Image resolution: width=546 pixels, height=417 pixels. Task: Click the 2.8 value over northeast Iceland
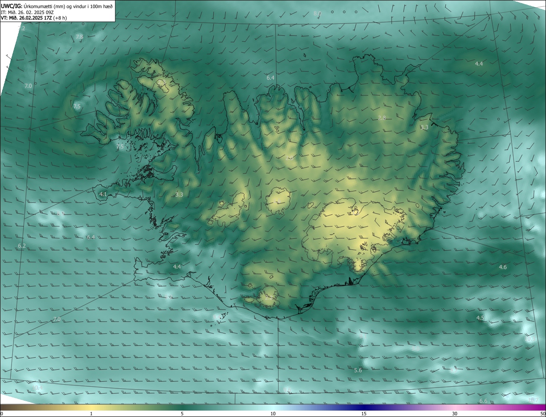coord(382,118)
